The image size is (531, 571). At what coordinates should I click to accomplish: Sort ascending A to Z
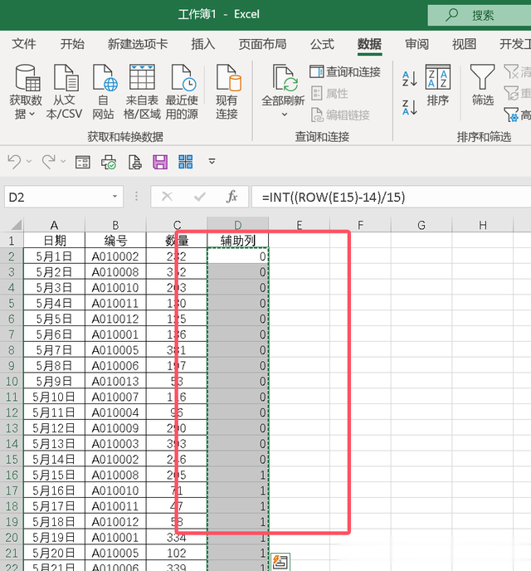click(409, 79)
